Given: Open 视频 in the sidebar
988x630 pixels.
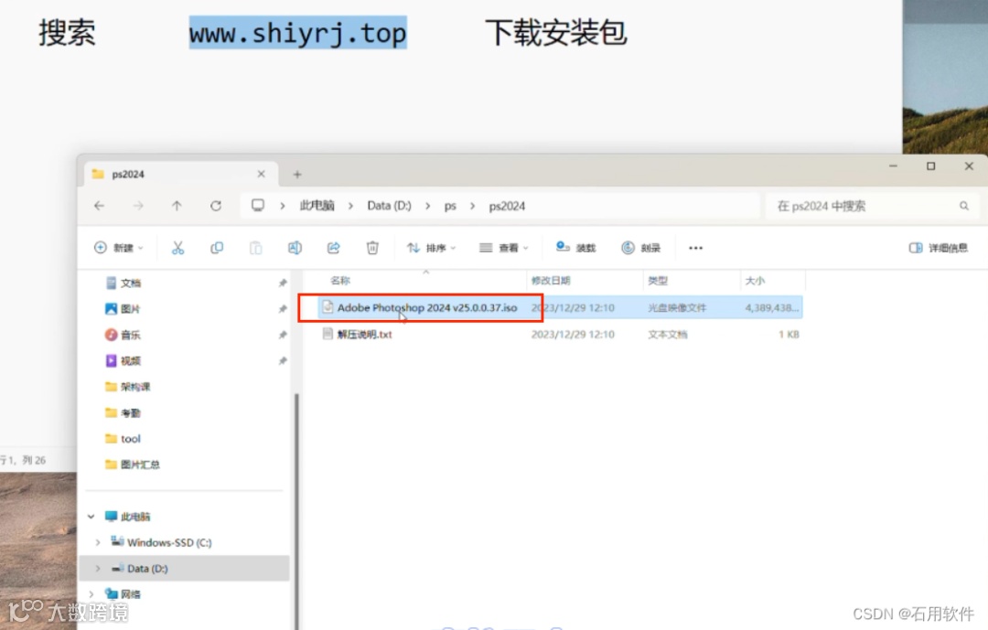Looking at the screenshot, I should [x=131, y=360].
